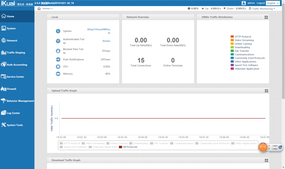285x169 pixels.
Task: Click the Traffic Shaping bars icon
Action: pyautogui.click(x=4, y=52)
